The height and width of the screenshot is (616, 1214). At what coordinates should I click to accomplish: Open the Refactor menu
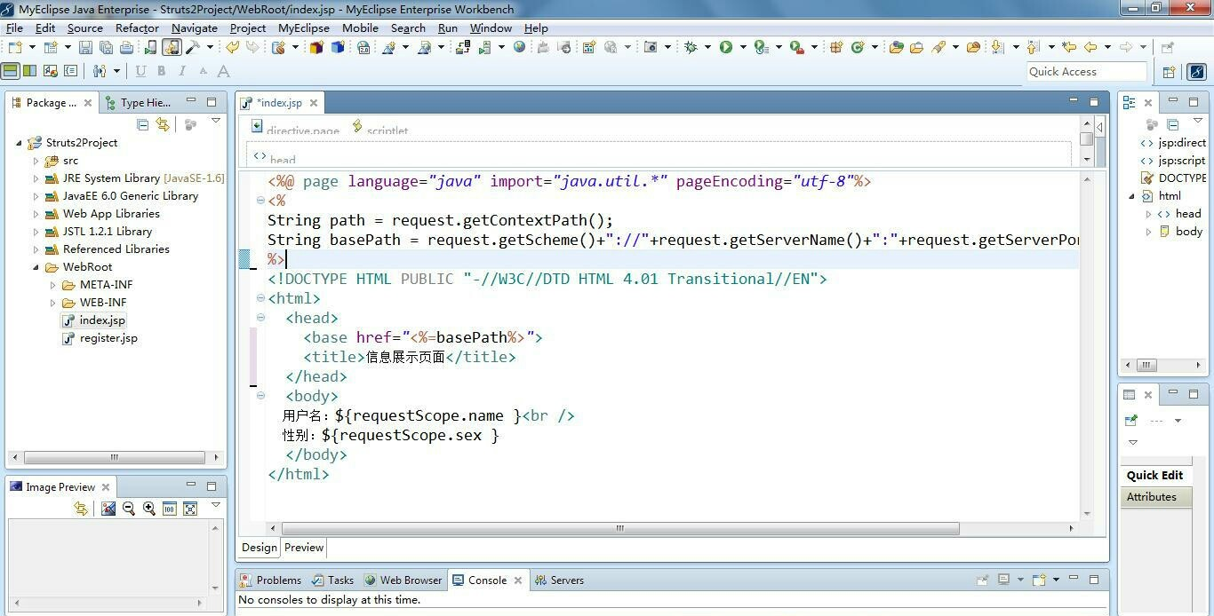(x=137, y=28)
